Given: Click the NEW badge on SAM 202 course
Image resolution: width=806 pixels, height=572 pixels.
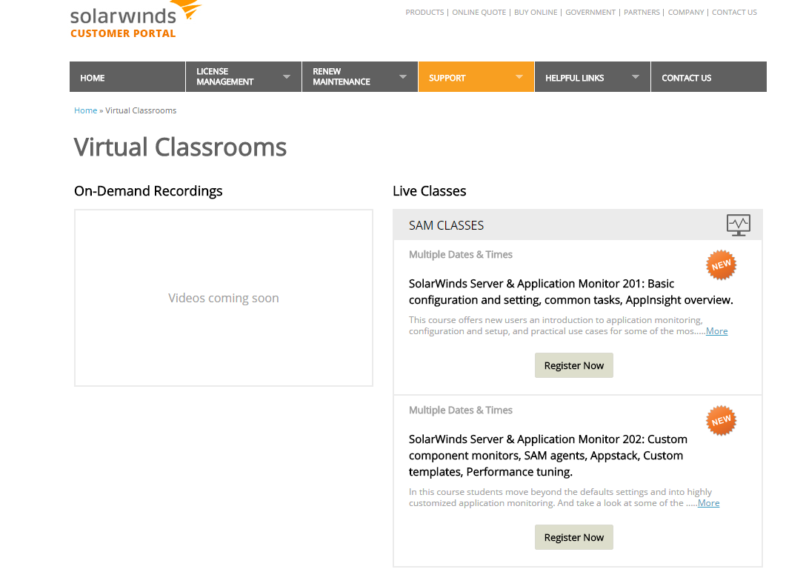Looking at the screenshot, I should point(722,420).
